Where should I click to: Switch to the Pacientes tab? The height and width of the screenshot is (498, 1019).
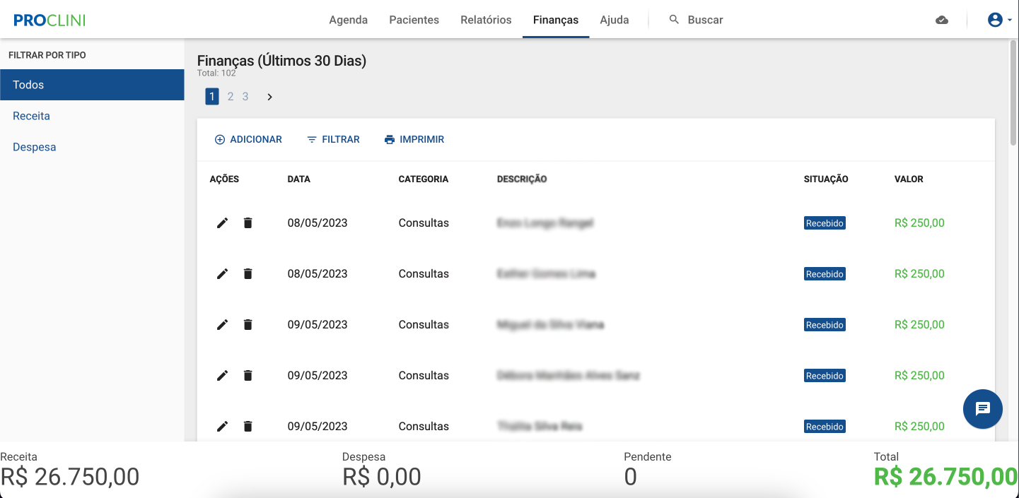coord(414,20)
